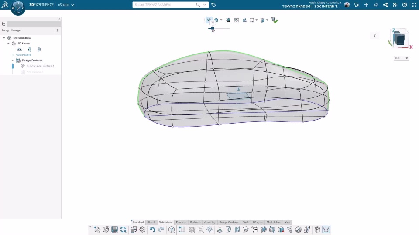Select the inset face tool icon

237,230
